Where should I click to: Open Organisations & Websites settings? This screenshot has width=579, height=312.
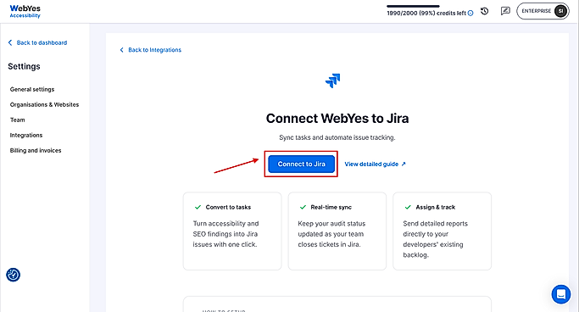pos(44,104)
